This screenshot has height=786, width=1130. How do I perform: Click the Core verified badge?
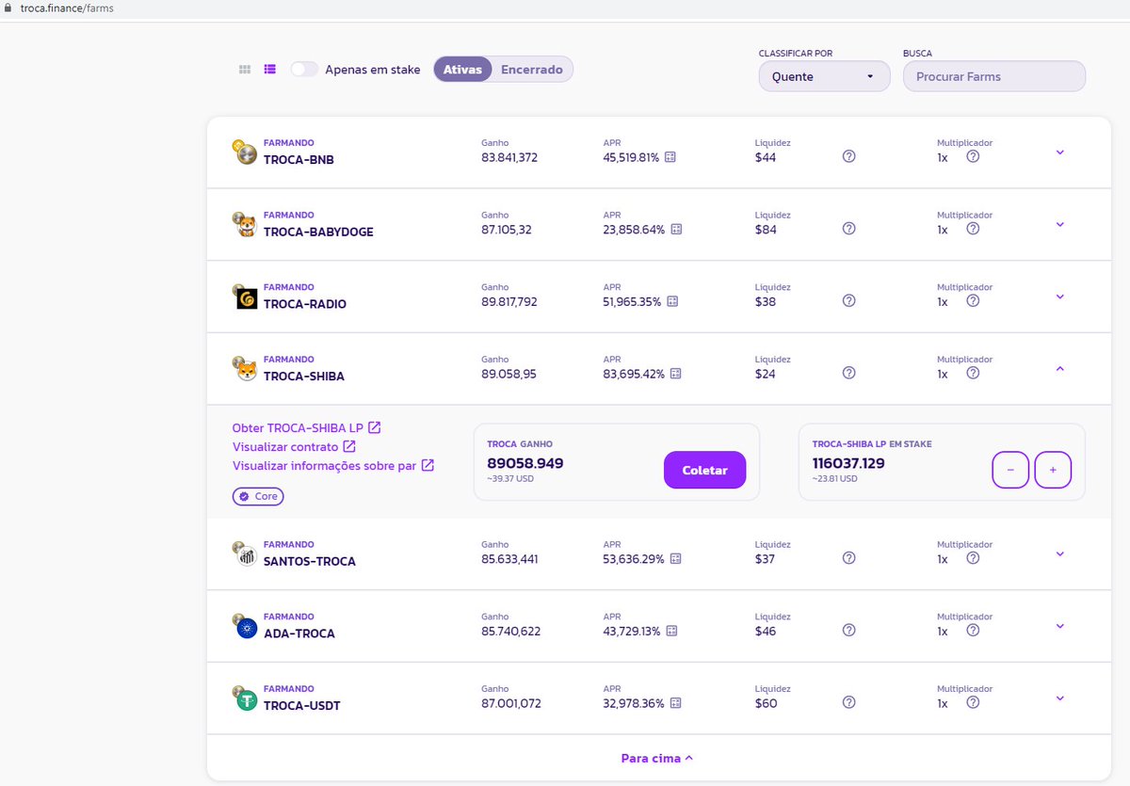point(258,496)
